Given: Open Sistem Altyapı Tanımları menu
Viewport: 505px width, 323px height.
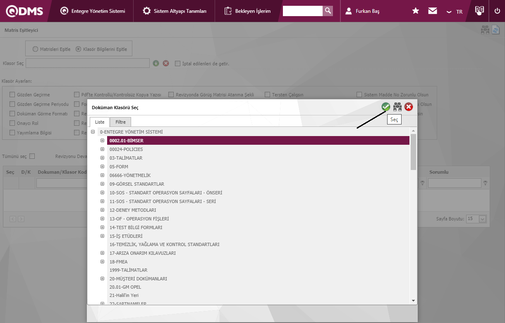Looking at the screenshot, I should (x=174, y=11).
